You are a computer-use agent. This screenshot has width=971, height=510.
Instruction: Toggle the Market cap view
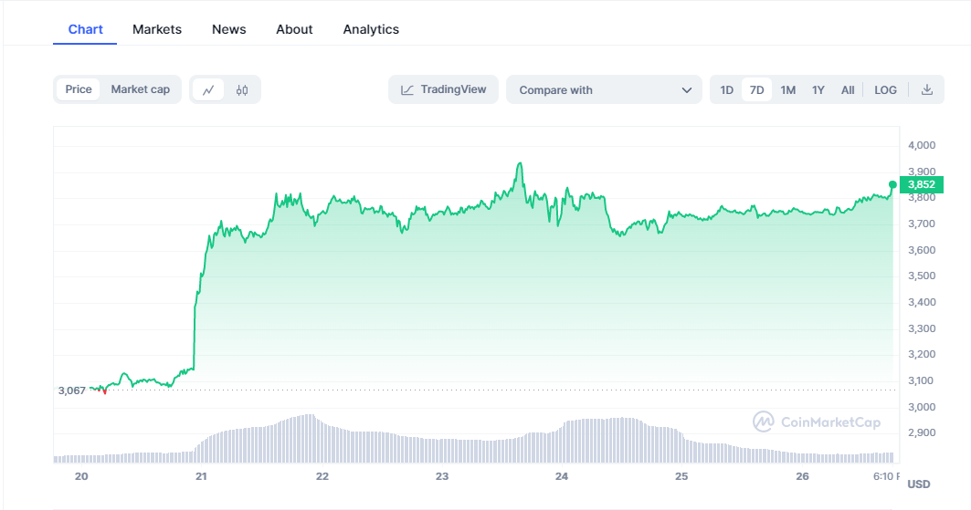pyautogui.click(x=141, y=89)
